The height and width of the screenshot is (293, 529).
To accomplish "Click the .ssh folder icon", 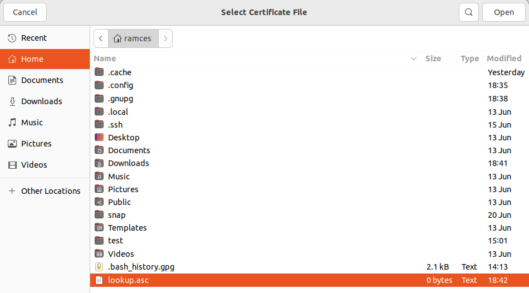I will (99, 124).
